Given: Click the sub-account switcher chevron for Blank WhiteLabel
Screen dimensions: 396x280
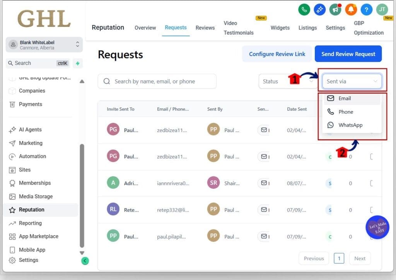Looking at the screenshot, I should pos(77,44).
